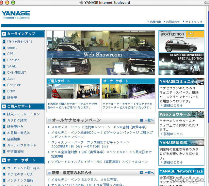The height and width of the screenshot is (186, 209).
Task: Open the サービスへの取り組み link
Action: 24,168
